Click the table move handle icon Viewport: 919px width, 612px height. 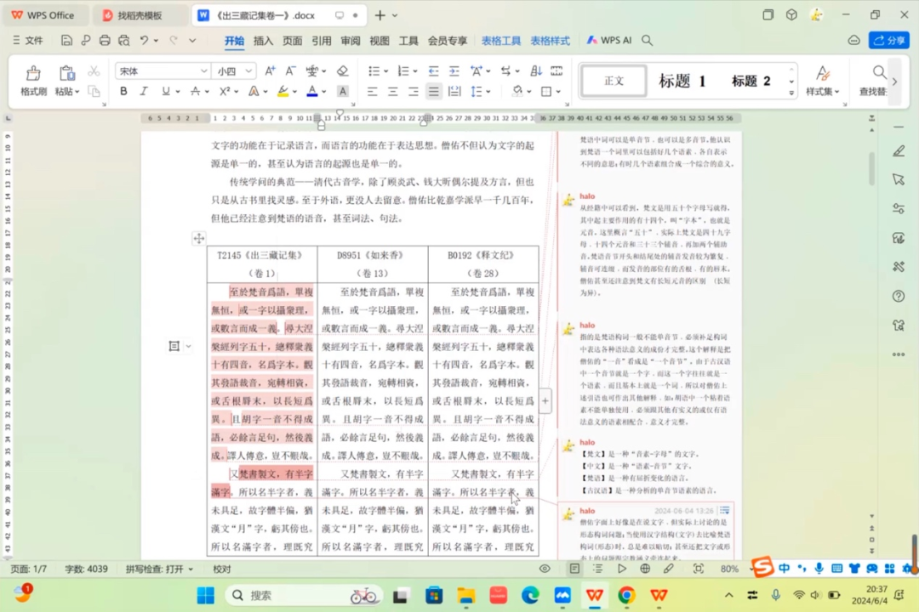pos(199,238)
